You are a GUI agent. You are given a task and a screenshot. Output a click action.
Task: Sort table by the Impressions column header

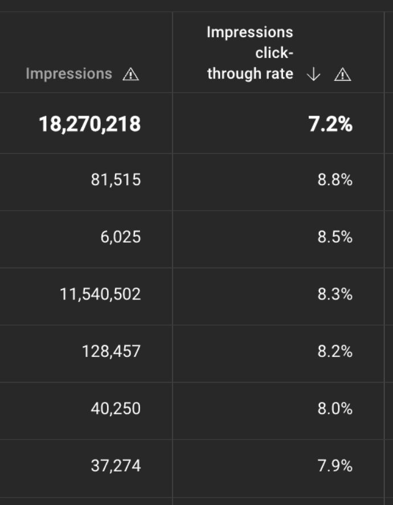tap(69, 74)
